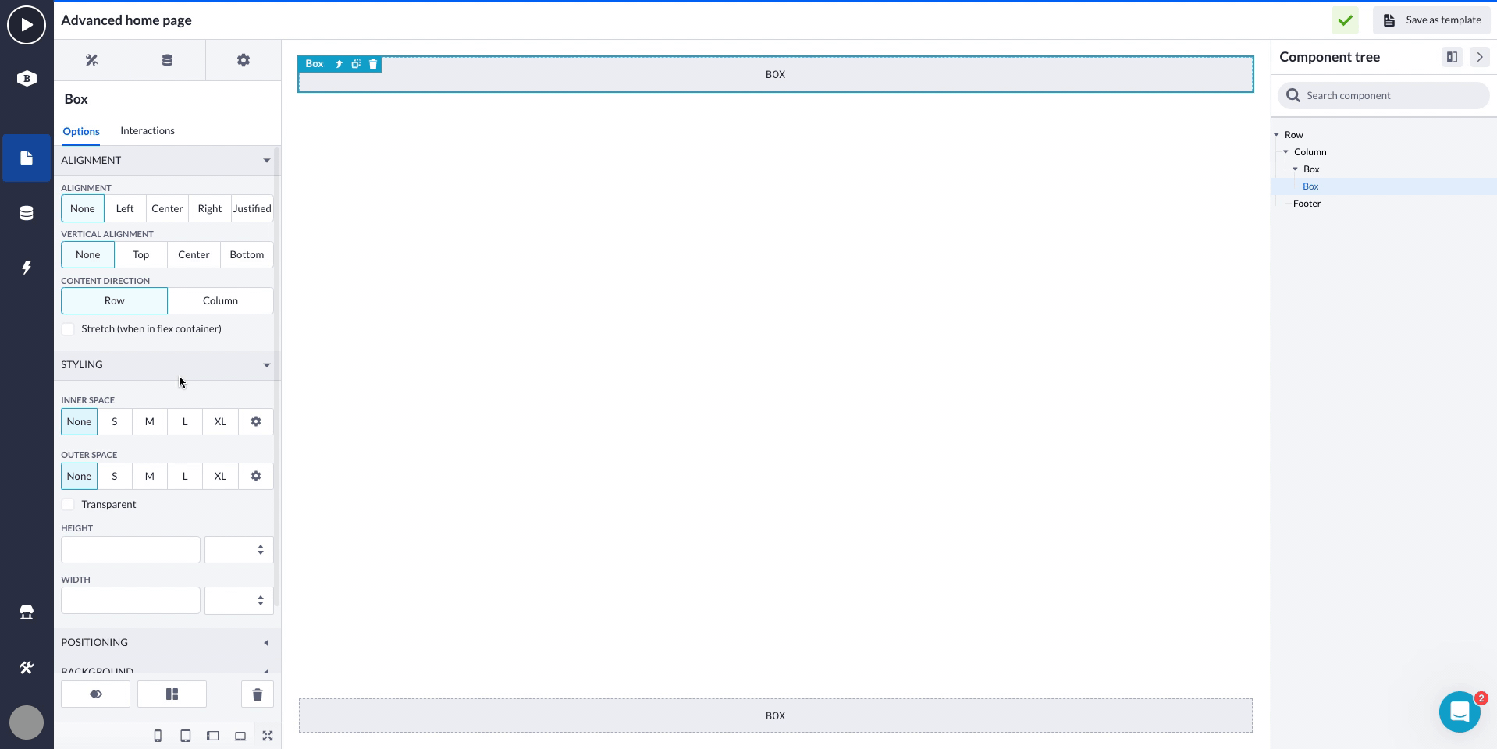The height and width of the screenshot is (749, 1497).
Task: Collapse the STYLING section
Action: (x=167, y=365)
